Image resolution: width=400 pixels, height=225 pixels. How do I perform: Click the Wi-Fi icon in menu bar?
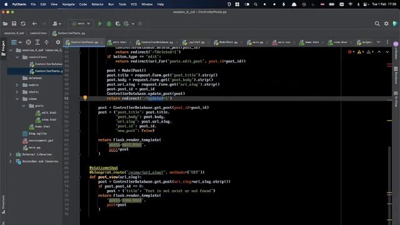pyautogui.click(x=350, y=4)
